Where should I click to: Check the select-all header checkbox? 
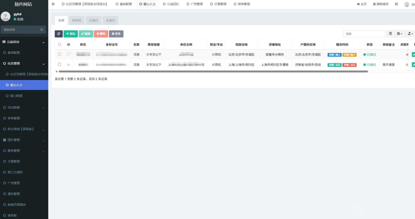pyautogui.click(x=60, y=44)
